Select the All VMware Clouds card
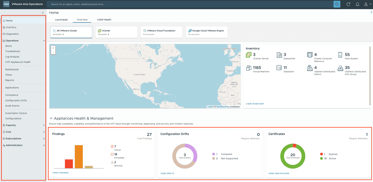This screenshot has height=182, width=373. [71, 32]
